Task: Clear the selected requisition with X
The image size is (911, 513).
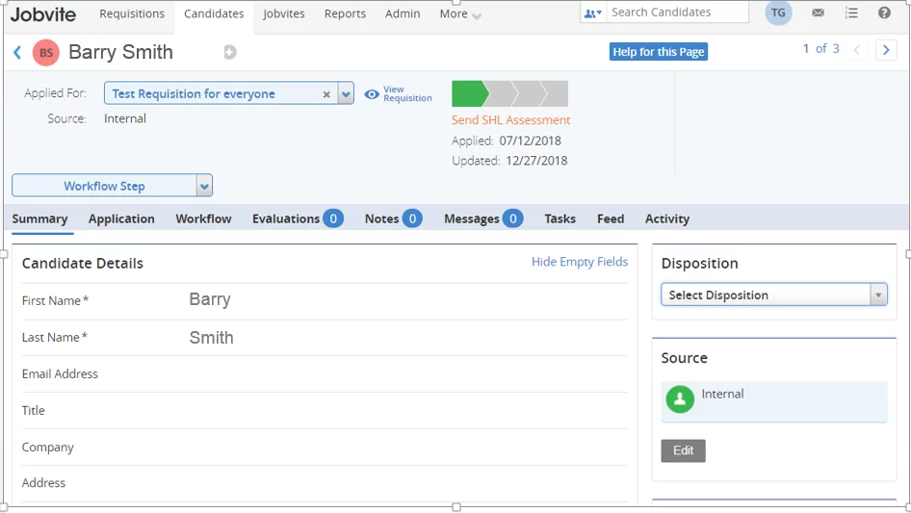Action: [x=326, y=94]
